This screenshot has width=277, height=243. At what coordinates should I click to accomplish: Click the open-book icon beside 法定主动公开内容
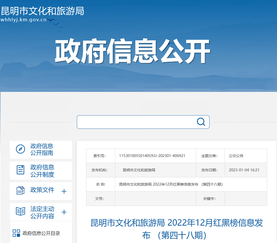[x=20, y=211]
